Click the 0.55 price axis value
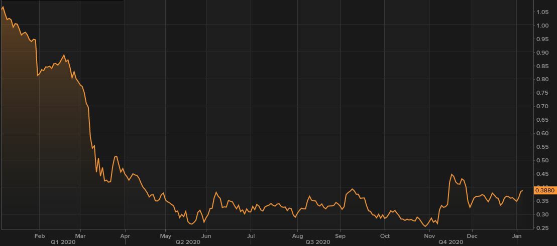This screenshot has height=246, width=557. click(x=542, y=147)
